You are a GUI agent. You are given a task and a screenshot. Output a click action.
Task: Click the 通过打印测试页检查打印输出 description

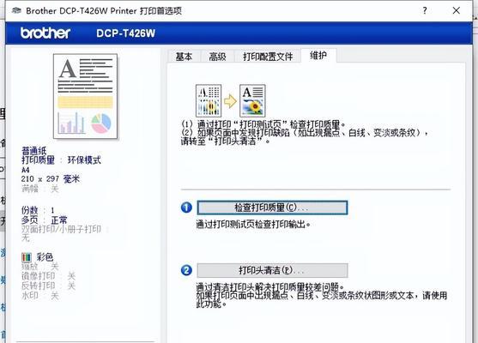coord(253,225)
